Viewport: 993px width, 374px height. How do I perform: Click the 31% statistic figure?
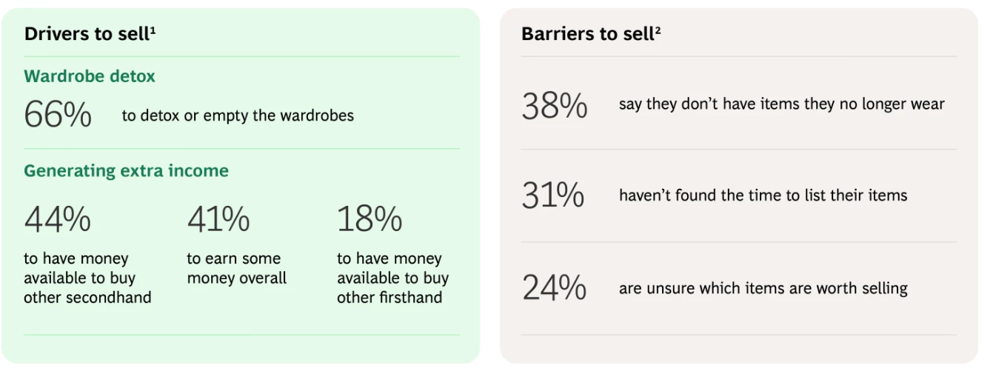point(553,196)
